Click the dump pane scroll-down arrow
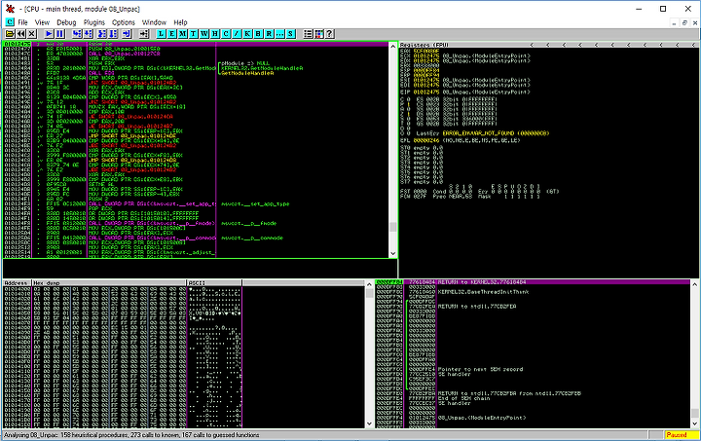Image resolution: width=701 pixels, height=441 pixels. pyautogui.click(x=369, y=423)
